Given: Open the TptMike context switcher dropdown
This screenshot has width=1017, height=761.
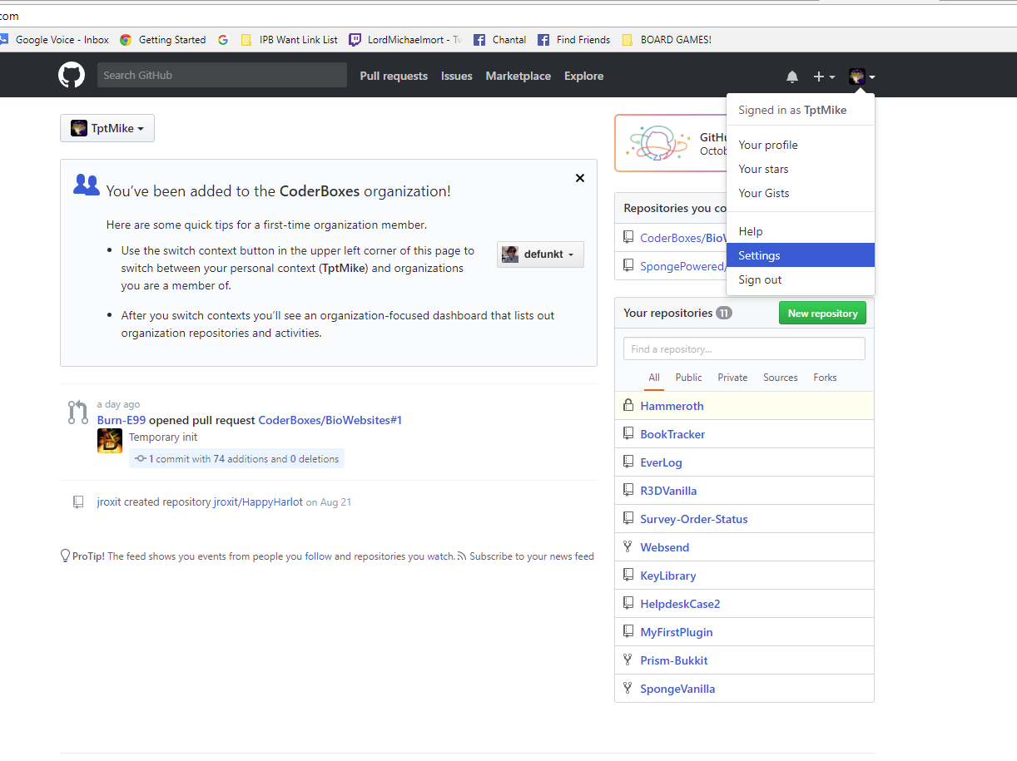Looking at the screenshot, I should point(107,128).
